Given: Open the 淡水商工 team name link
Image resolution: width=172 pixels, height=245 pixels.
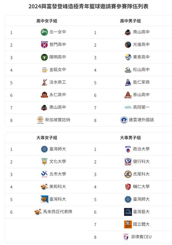Looking at the screenshot, I should pyautogui.click(x=58, y=82).
